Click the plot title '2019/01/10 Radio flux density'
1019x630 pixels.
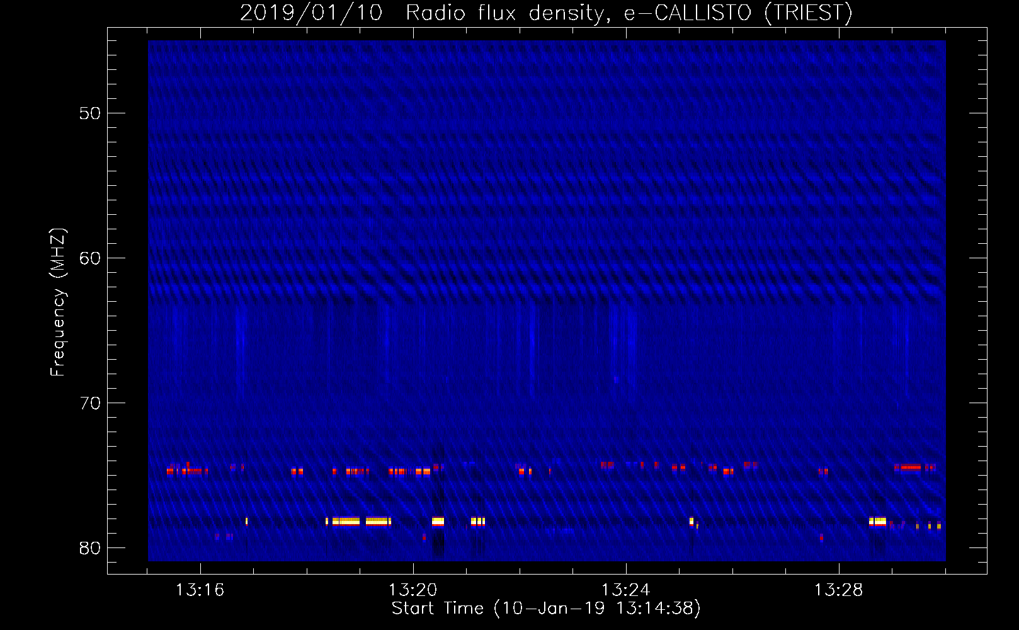tap(546, 13)
